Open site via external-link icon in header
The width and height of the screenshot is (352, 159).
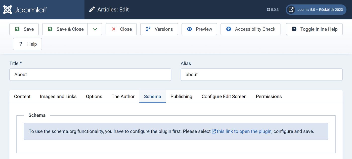click(x=291, y=10)
